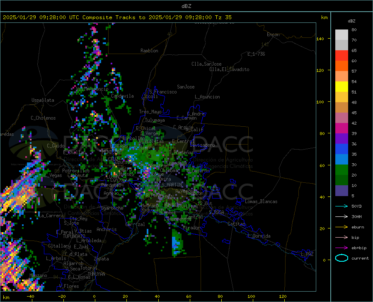This screenshot has height=302, width=373.
Task: Click the 'MENDOZA' city label
Action: (110, 151)
